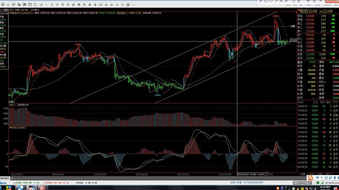
Task: Switch chart to 5-minute period
Action: coord(57,5)
